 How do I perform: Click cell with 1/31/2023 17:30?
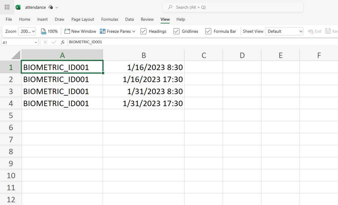(144, 103)
